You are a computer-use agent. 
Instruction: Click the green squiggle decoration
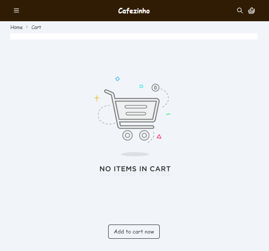click(168, 114)
